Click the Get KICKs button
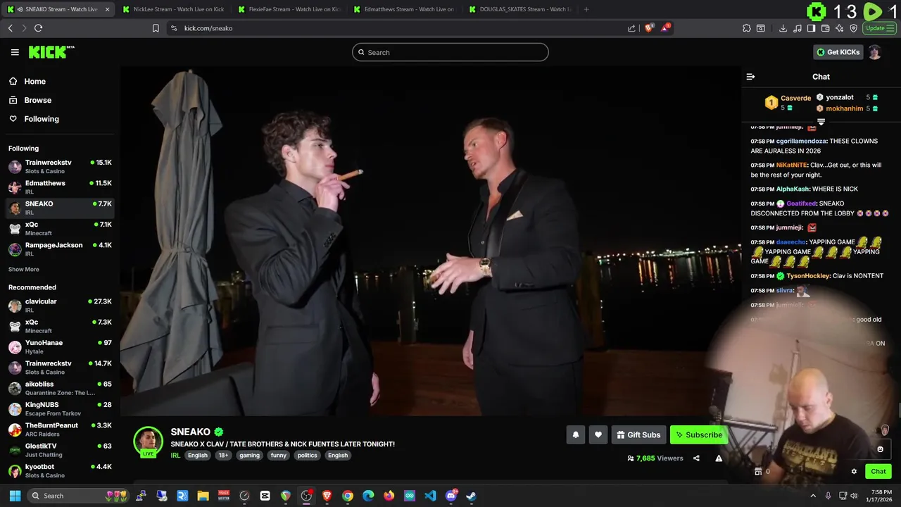This screenshot has width=901, height=507. point(838,52)
